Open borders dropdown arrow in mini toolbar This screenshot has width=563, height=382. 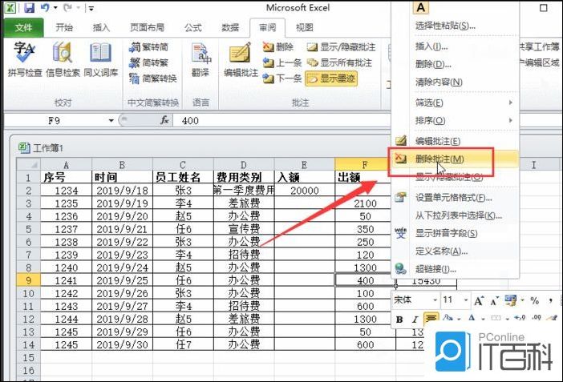tap(507, 319)
